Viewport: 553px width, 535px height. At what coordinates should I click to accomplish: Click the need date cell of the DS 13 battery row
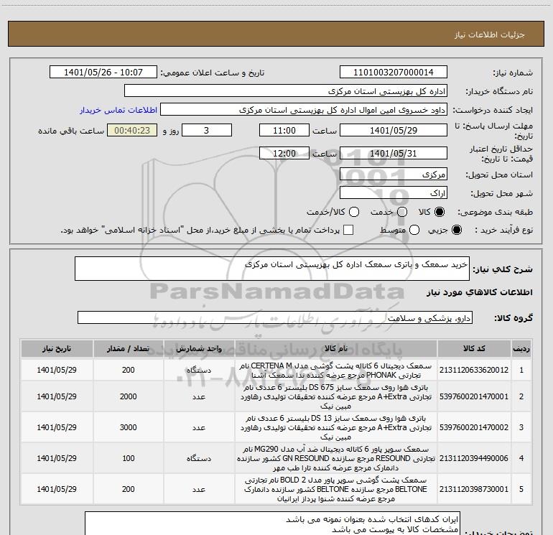point(57,427)
